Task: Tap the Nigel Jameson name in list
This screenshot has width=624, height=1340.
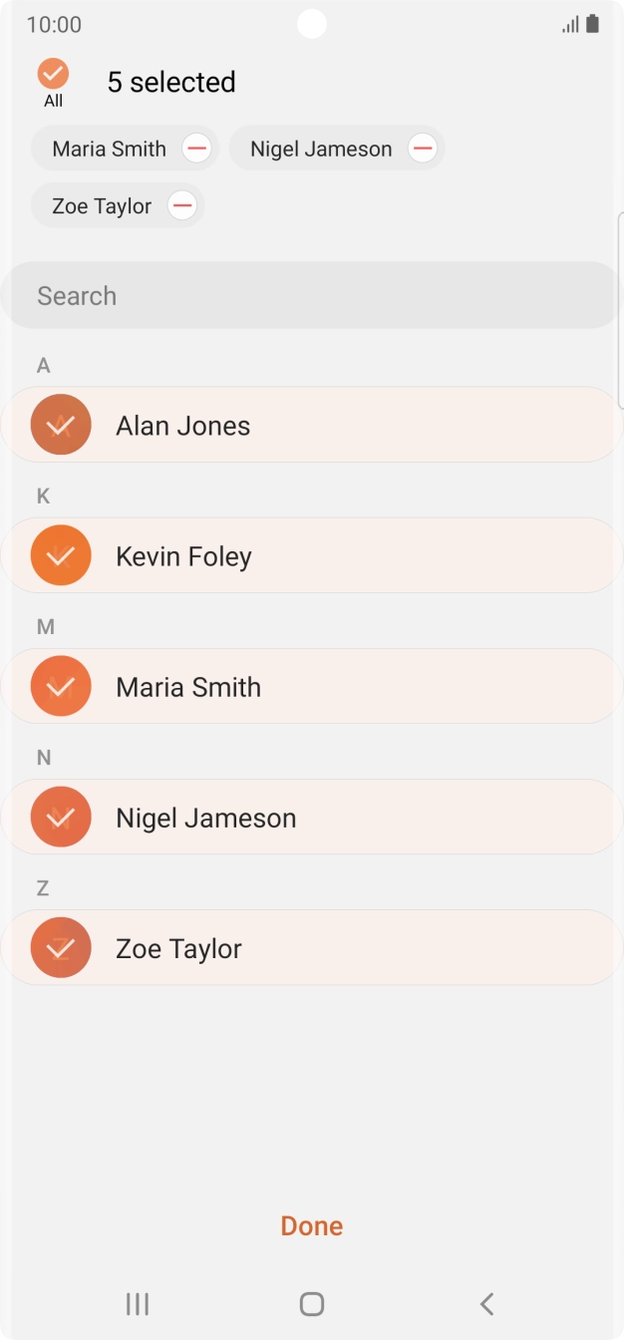Action: coord(206,819)
